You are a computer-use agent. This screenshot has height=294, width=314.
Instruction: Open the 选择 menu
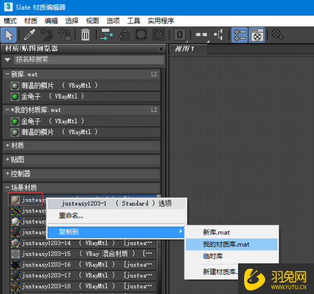click(72, 21)
